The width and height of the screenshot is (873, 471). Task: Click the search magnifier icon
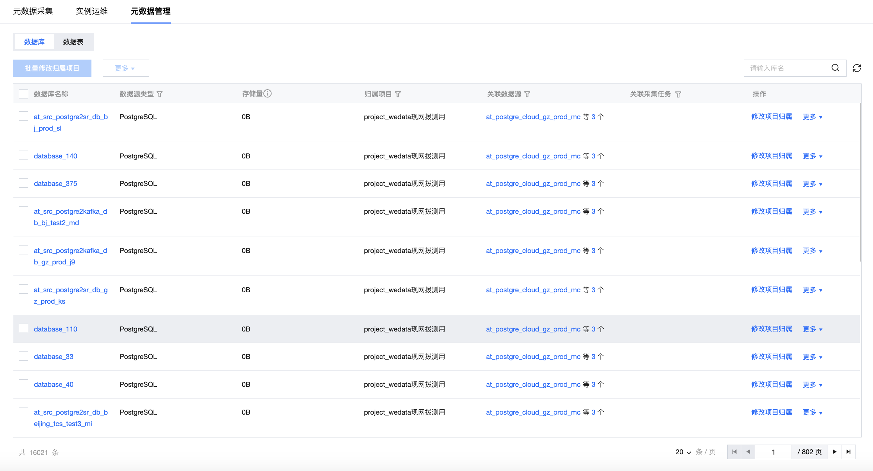[835, 68]
